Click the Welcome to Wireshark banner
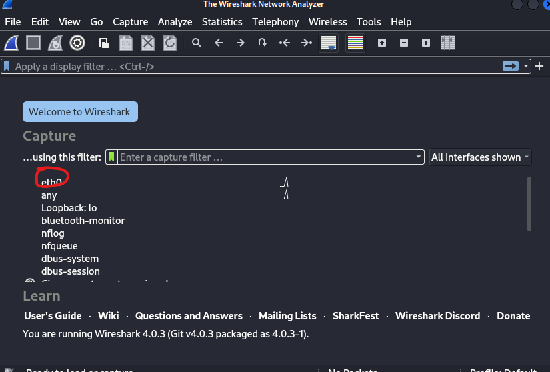The height and width of the screenshot is (372, 550). tap(80, 112)
